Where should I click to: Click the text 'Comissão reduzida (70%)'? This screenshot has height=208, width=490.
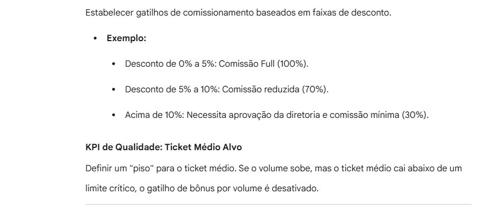coord(275,90)
